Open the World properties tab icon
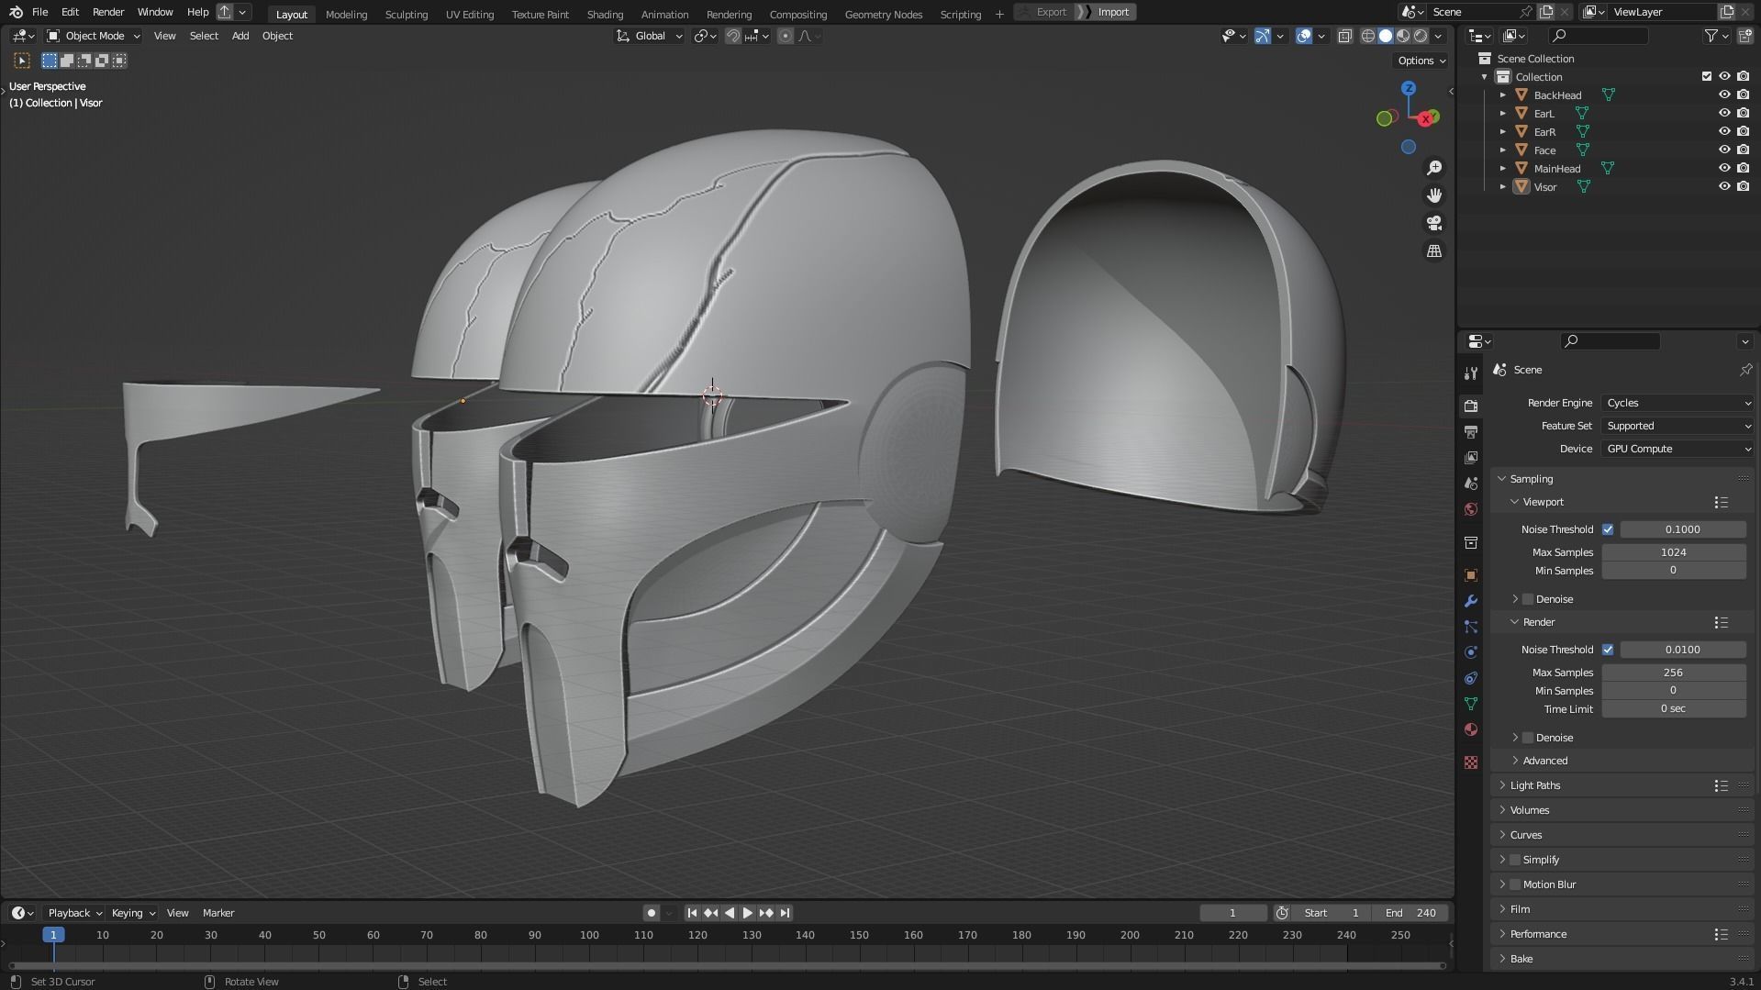Image resolution: width=1761 pixels, height=990 pixels. (x=1471, y=509)
